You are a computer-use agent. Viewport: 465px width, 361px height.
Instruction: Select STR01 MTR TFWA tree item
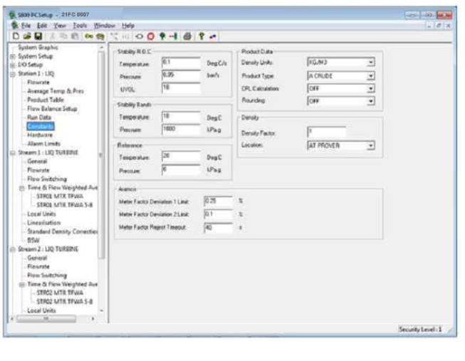[60, 197]
